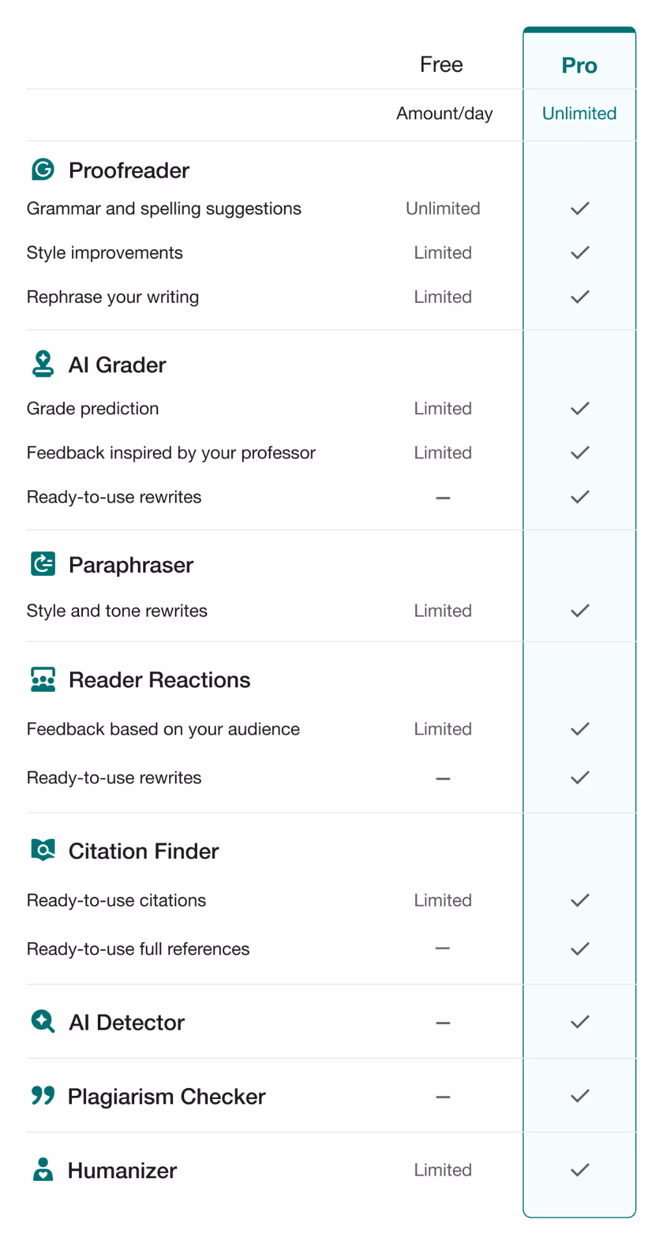The width and height of the screenshot is (663, 1245).
Task: Click the Plagiarism Checker quotes icon
Action: (x=43, y=1095)
